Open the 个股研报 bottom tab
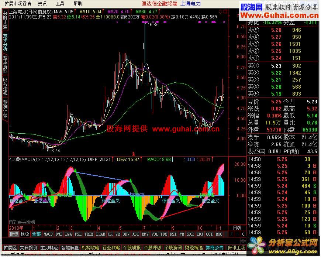Viewport: 321px width, 257px height. (x=132, y=247)
